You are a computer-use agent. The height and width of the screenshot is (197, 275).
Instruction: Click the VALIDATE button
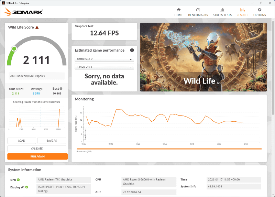pyautogui.click(x=37, y=149)
